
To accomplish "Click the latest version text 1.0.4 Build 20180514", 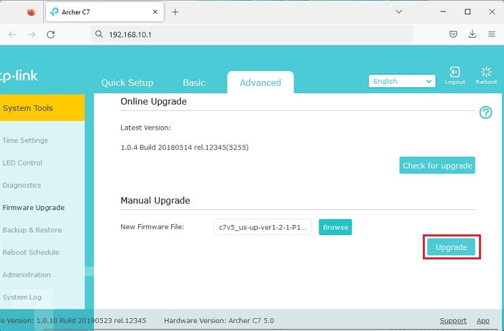I will (x=185, y=147).
